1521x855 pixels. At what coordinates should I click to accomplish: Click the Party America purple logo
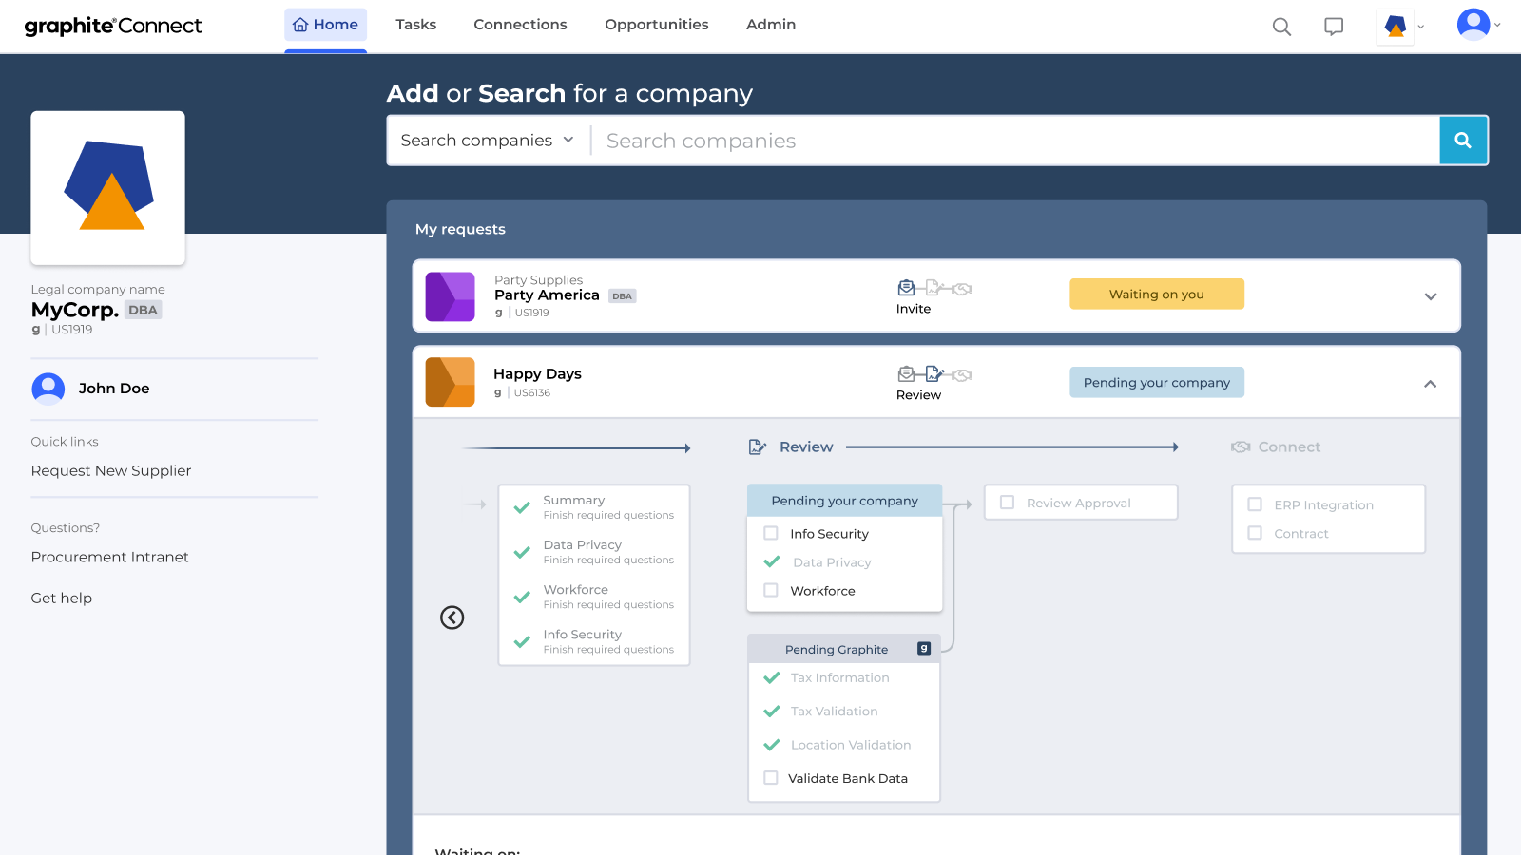(450, 296)
